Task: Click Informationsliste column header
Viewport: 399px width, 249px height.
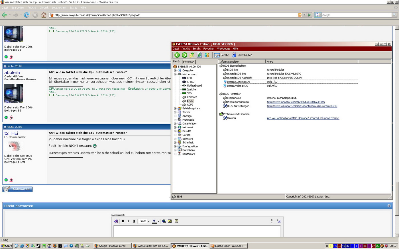Action: pyautogui.click(x=242, y=61)
